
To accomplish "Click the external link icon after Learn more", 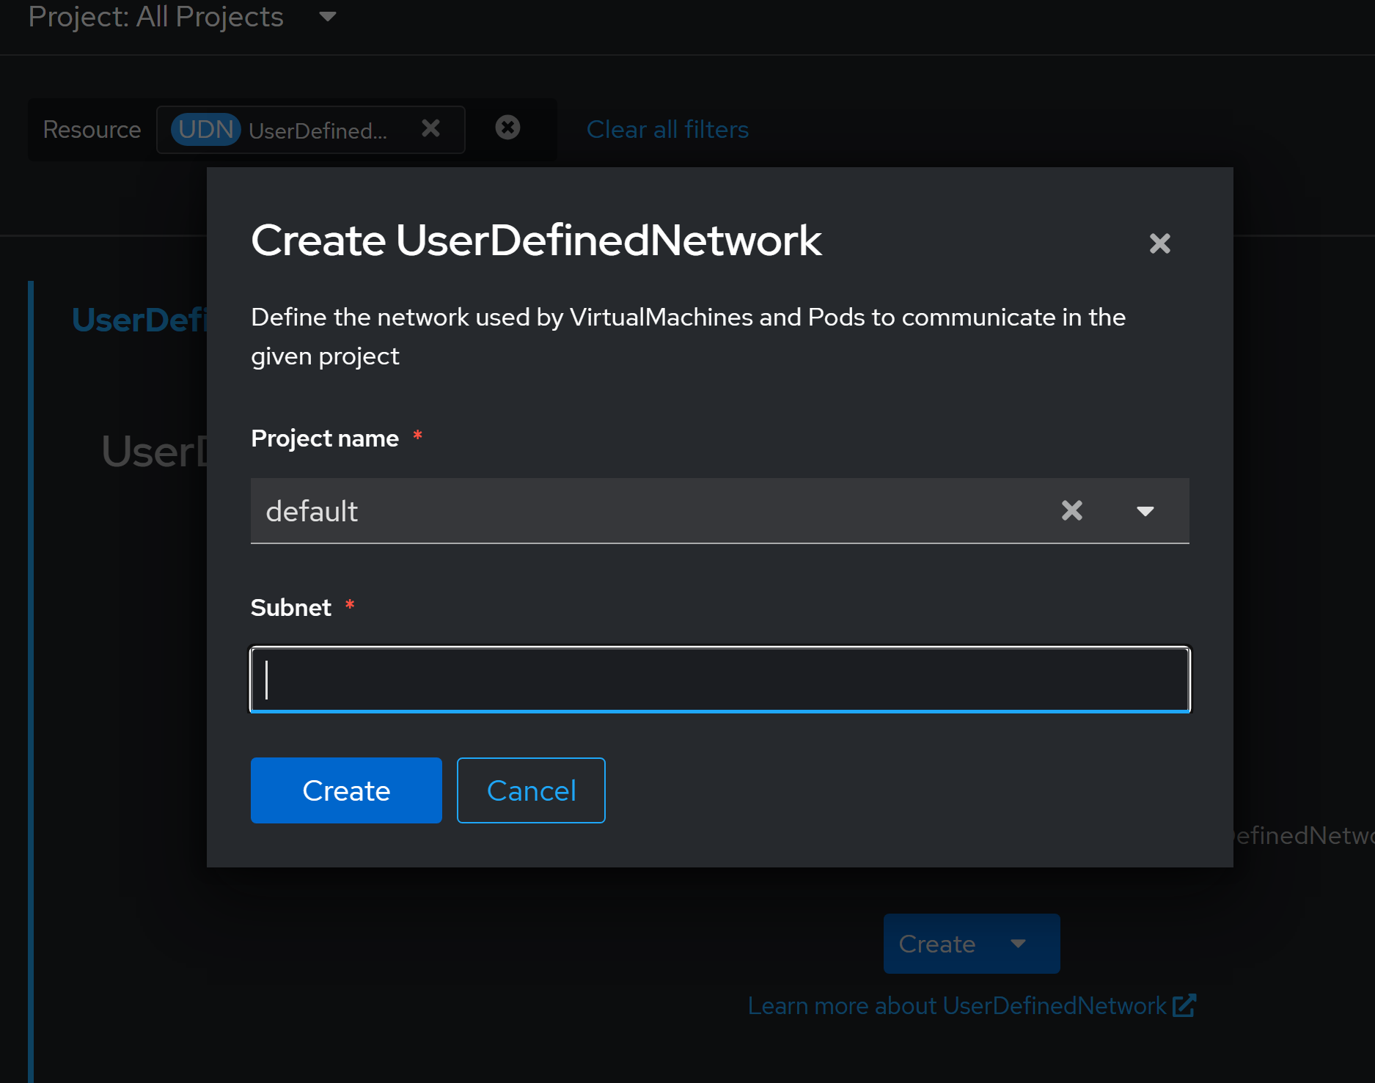I will pos(1184,1006).
